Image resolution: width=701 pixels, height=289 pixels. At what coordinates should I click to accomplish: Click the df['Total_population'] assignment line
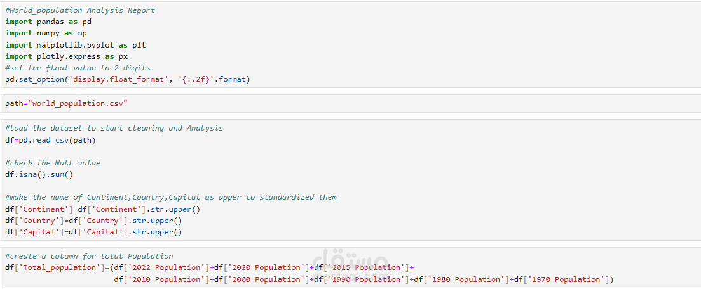[x=210, y=267]
